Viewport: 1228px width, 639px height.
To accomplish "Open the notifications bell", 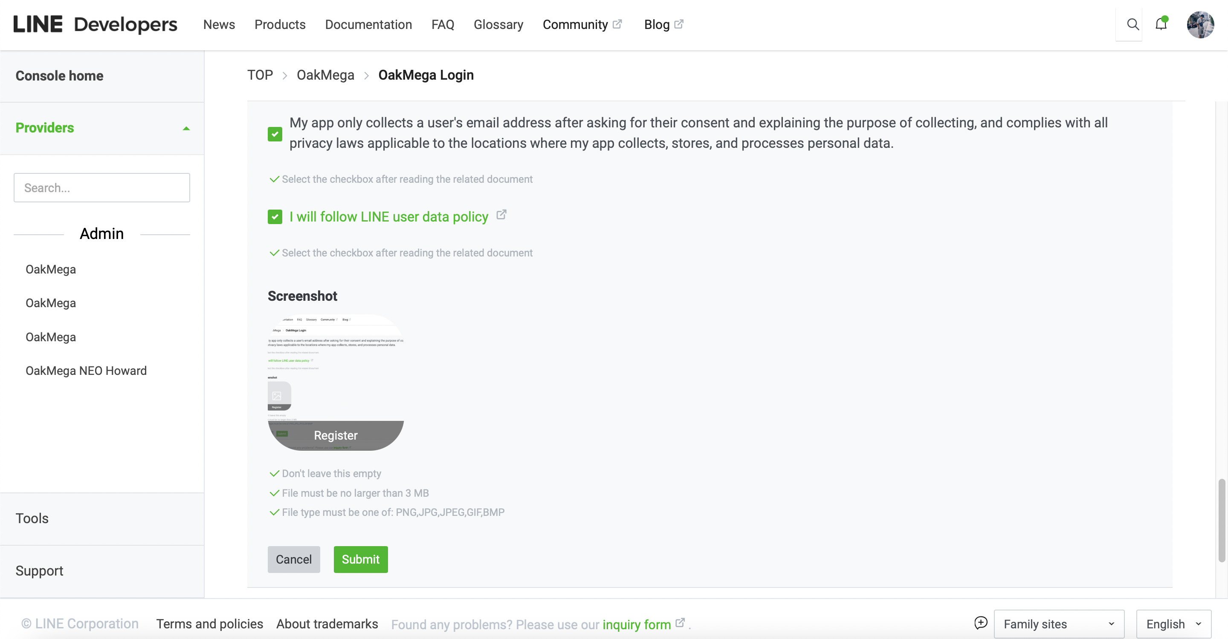I will click(1161, 24).
